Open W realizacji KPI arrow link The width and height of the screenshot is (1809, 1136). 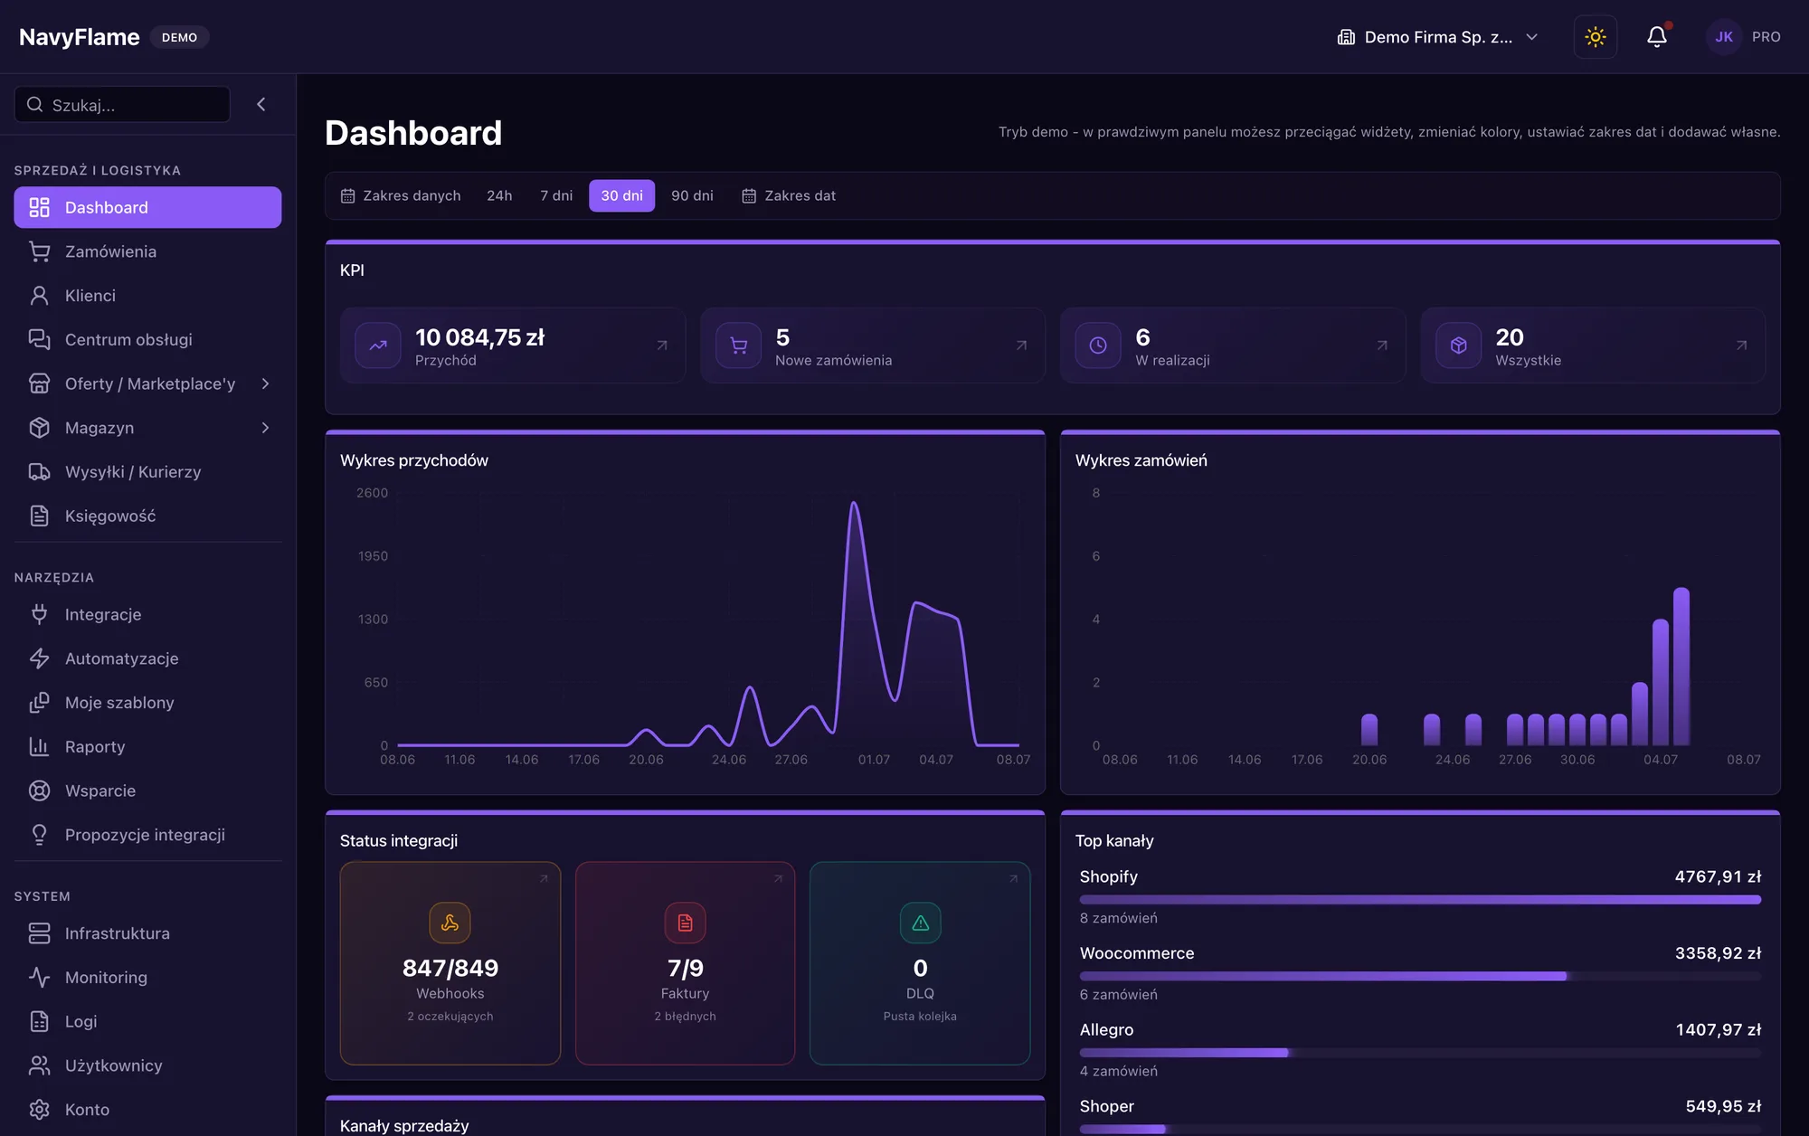tap(1382, 346)
